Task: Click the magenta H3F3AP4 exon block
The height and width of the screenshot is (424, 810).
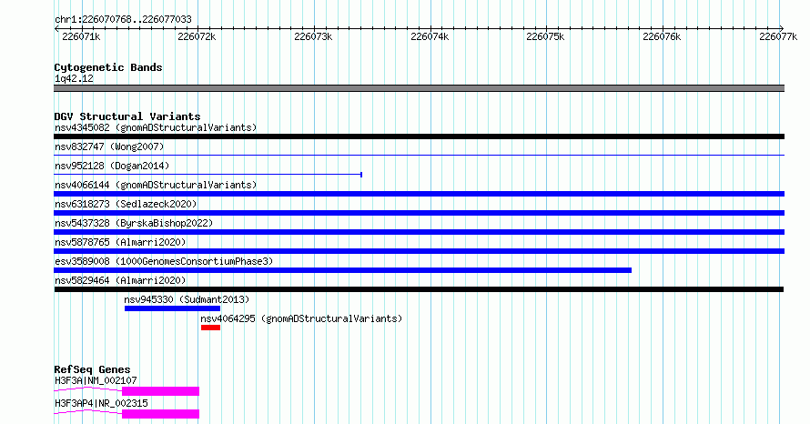Action: [x=161, y=414]
